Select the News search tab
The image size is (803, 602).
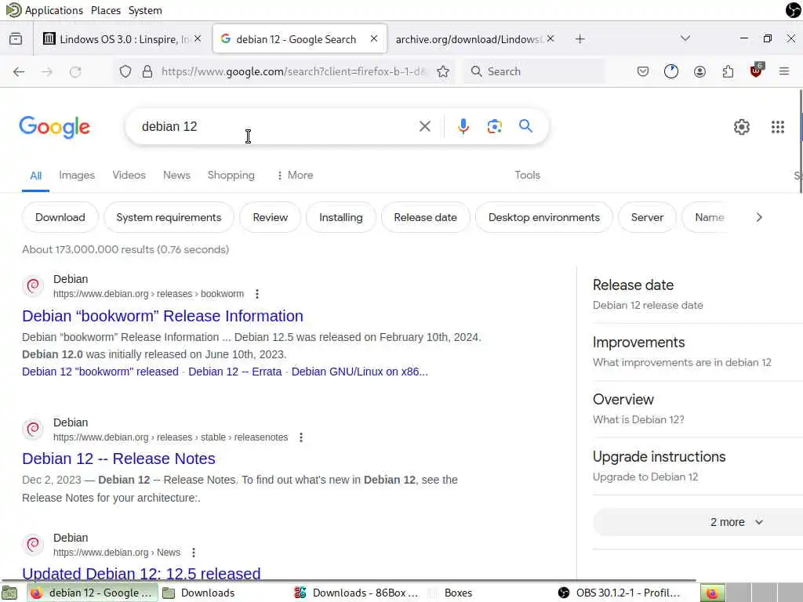[176, 175]
